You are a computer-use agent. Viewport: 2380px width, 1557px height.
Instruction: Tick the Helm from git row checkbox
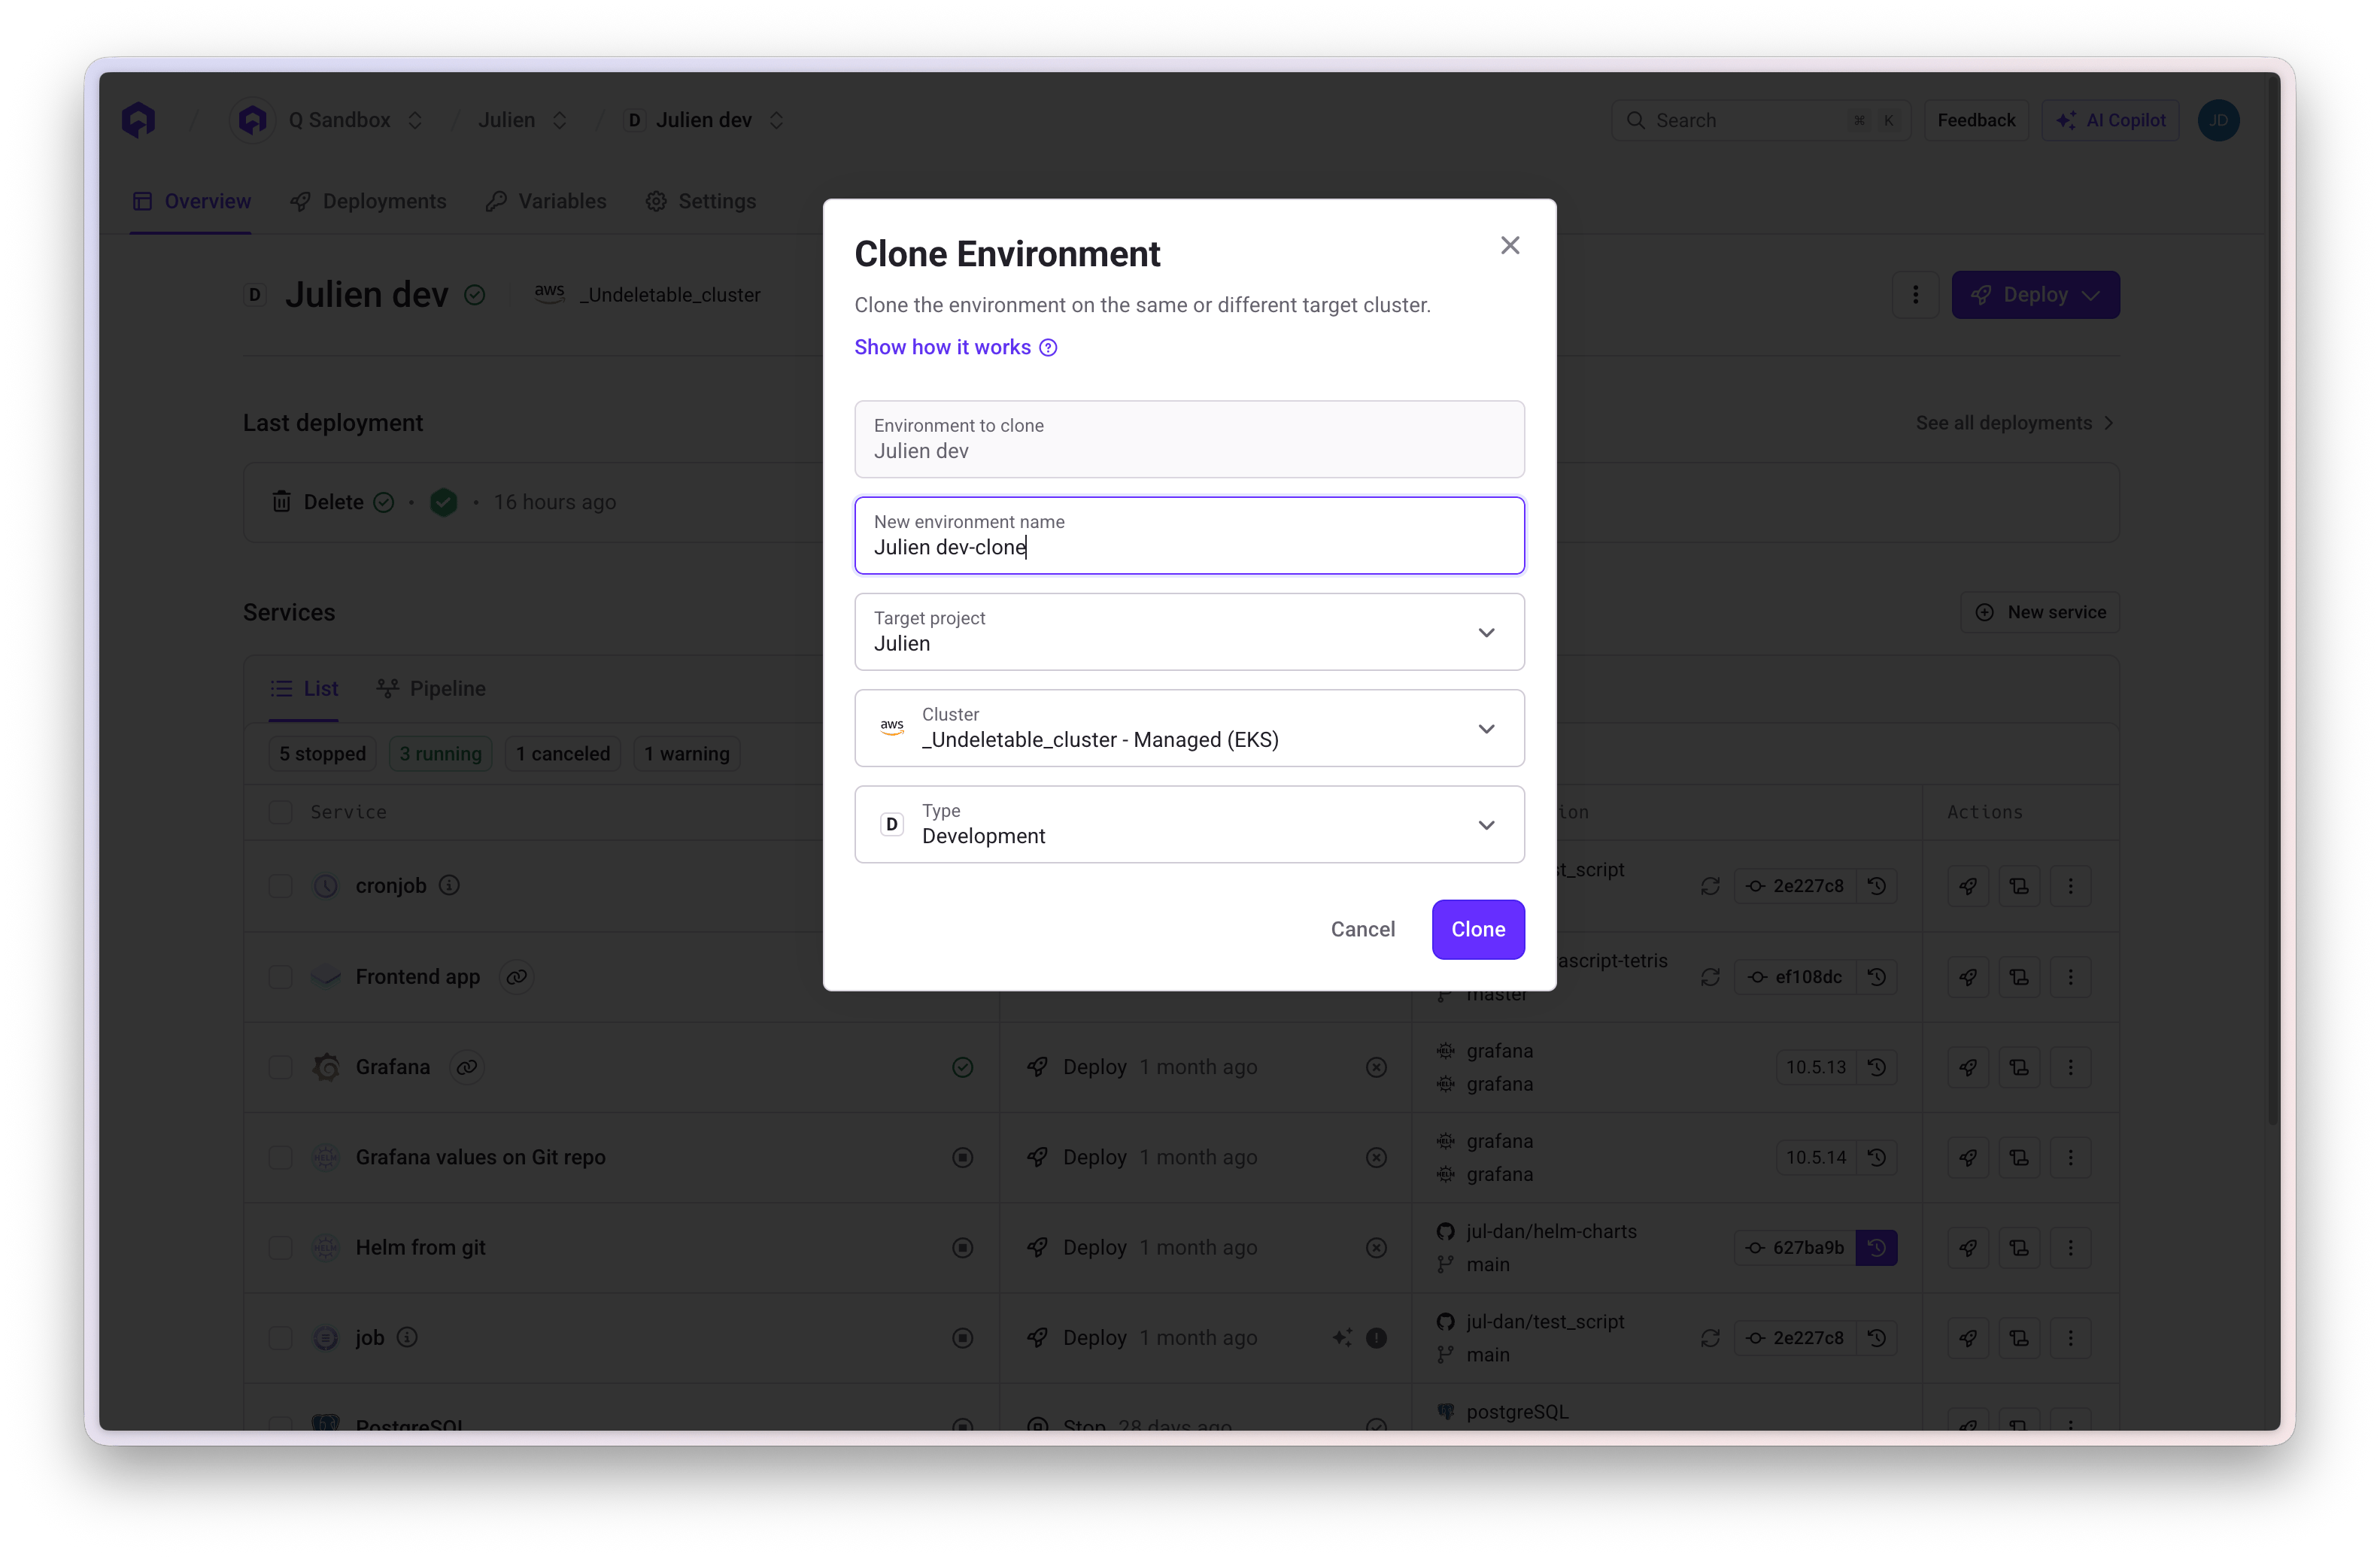[x=281, y=1247]
